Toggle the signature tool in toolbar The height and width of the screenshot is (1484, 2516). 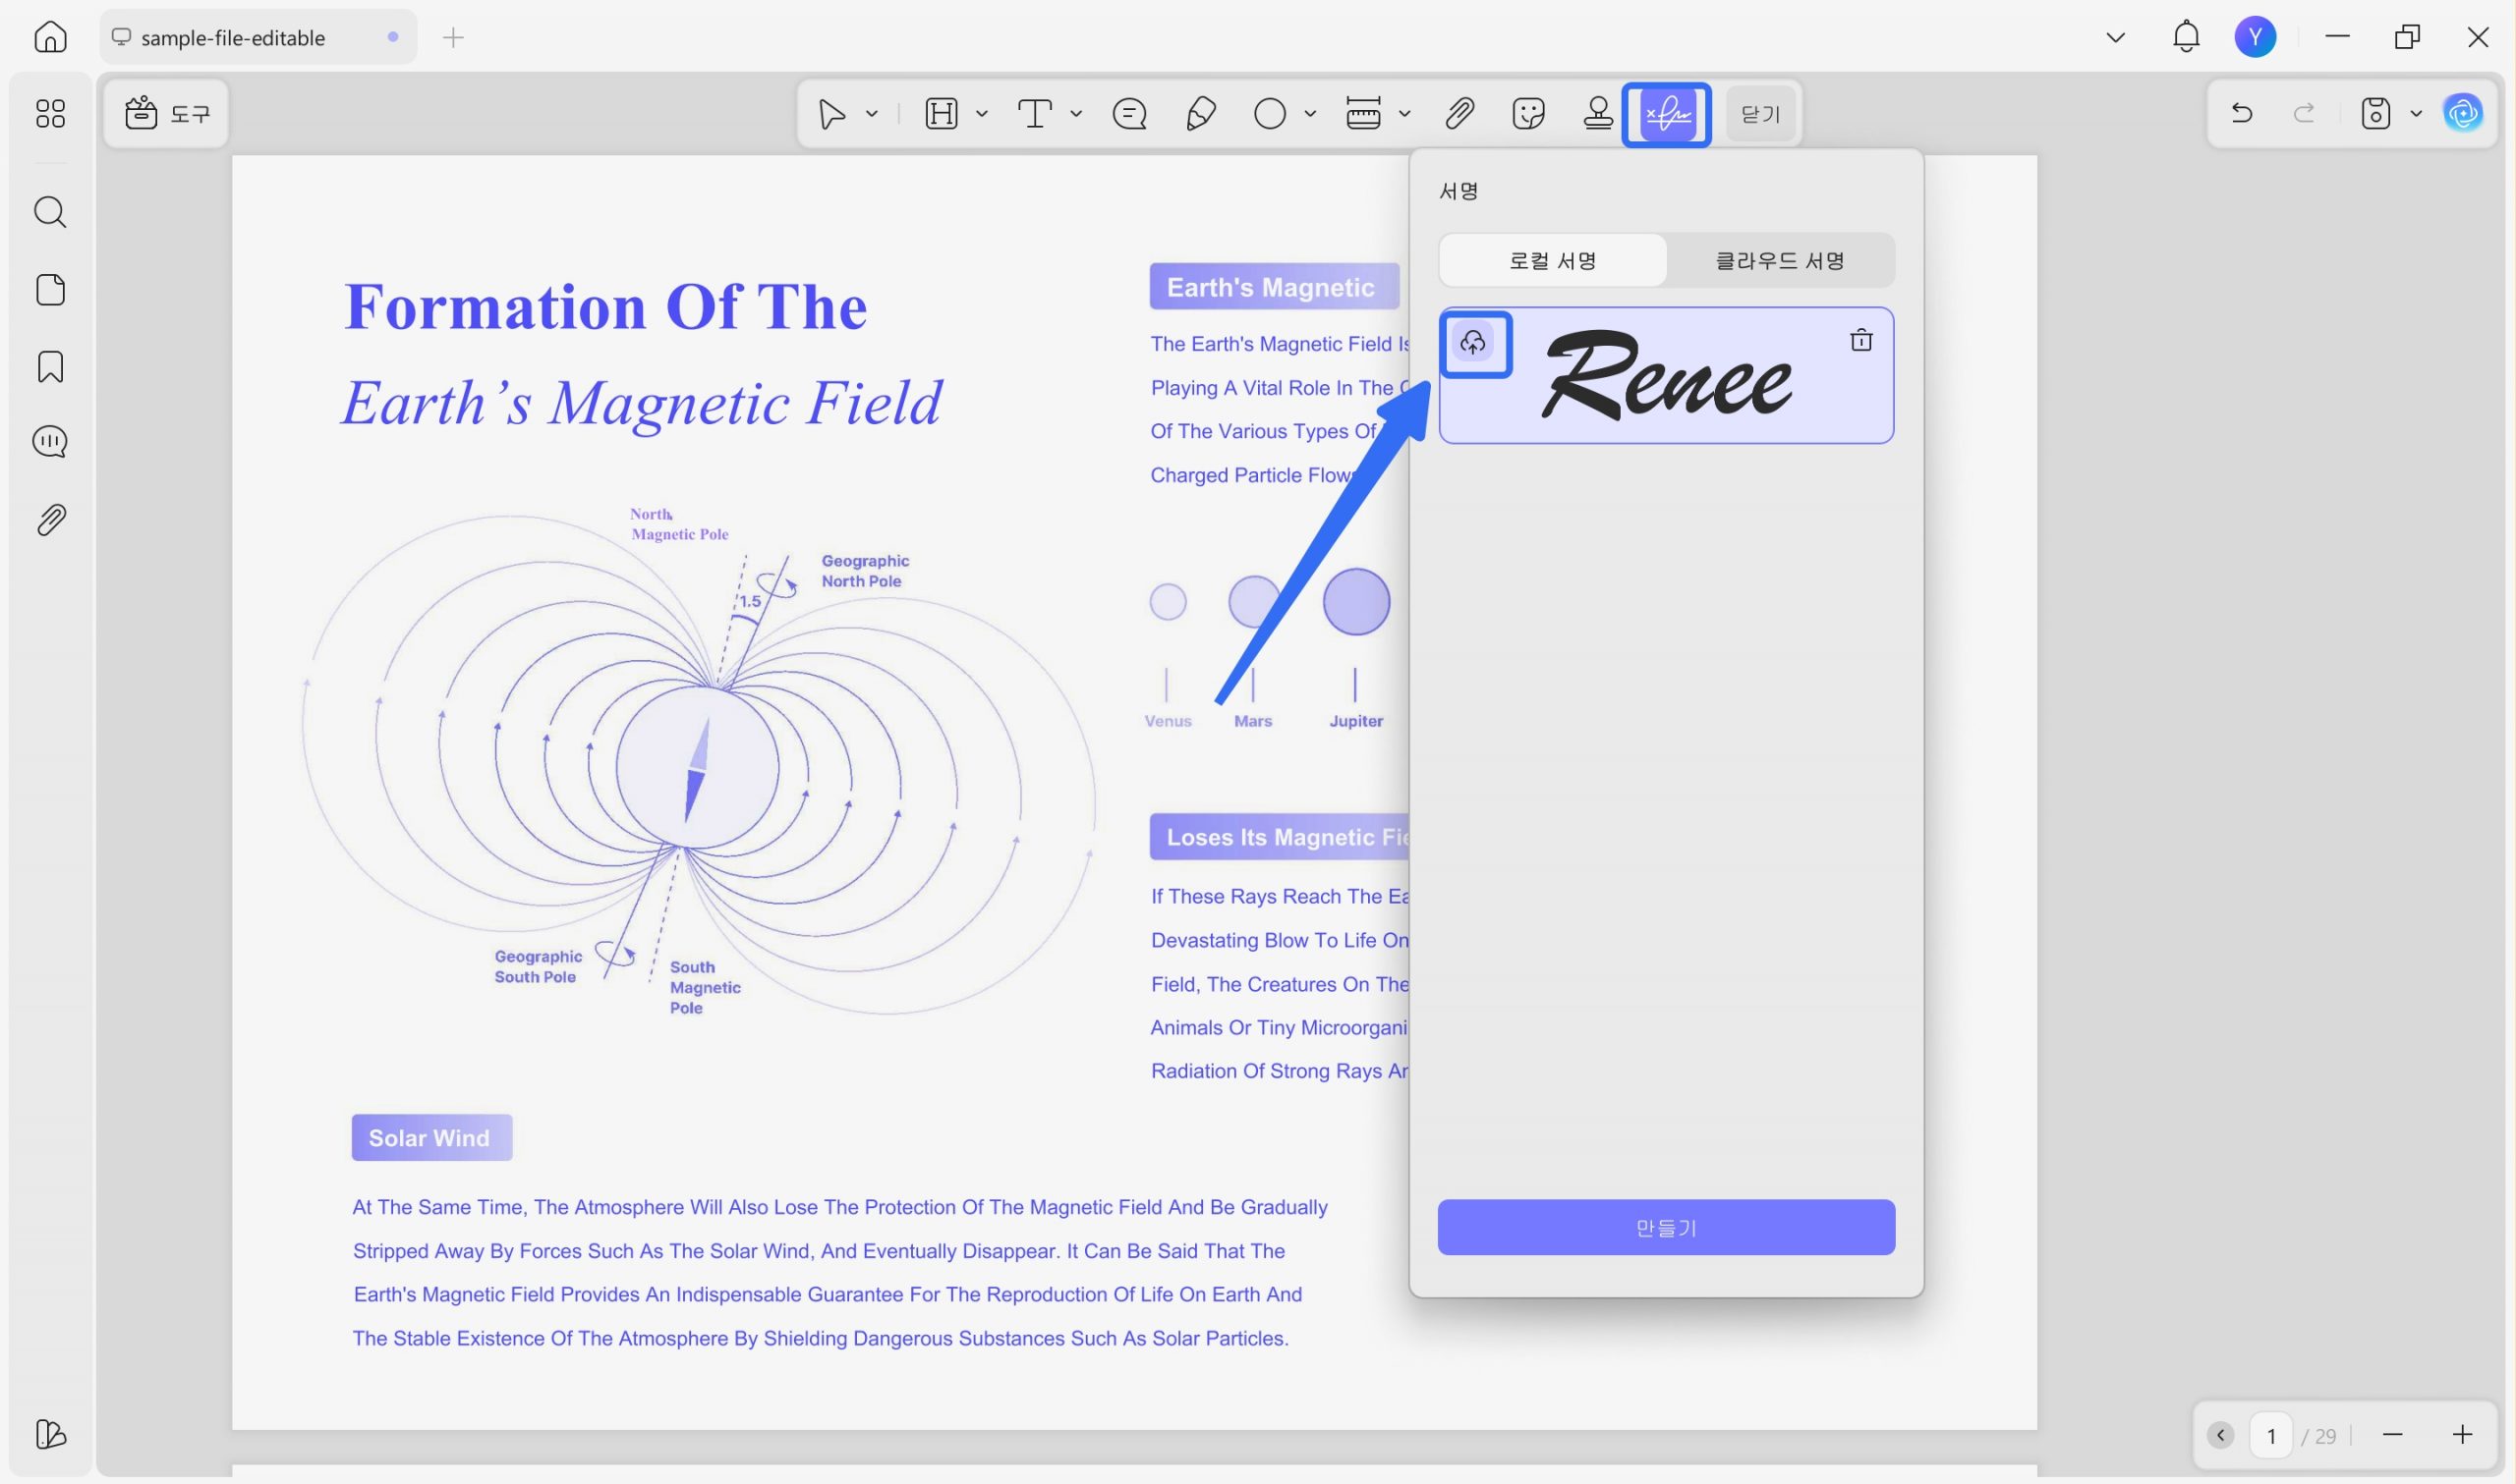[x=1667, y=114]
